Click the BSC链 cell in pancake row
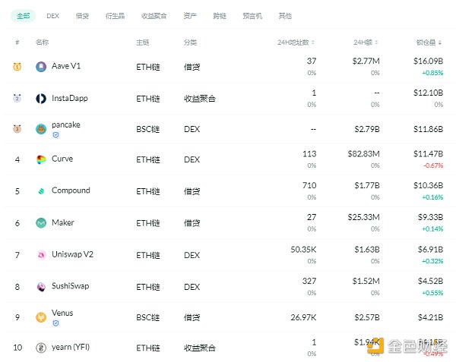The width and height of the screenshot is (456, 362). click(147, 129)
